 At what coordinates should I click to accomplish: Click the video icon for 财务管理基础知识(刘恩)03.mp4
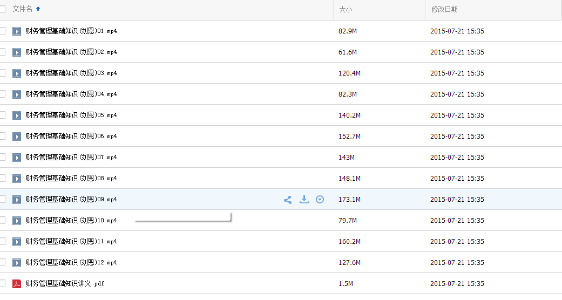[x=17, y=73]
